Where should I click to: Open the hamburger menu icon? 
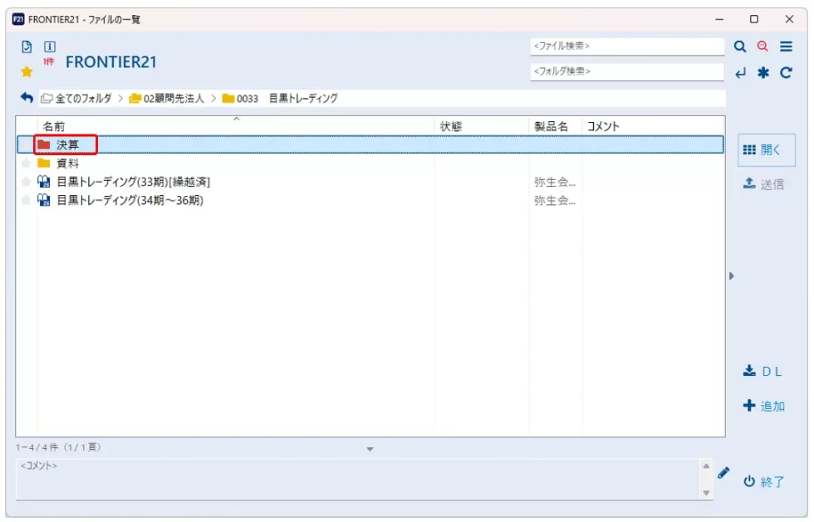click(786, 46)
